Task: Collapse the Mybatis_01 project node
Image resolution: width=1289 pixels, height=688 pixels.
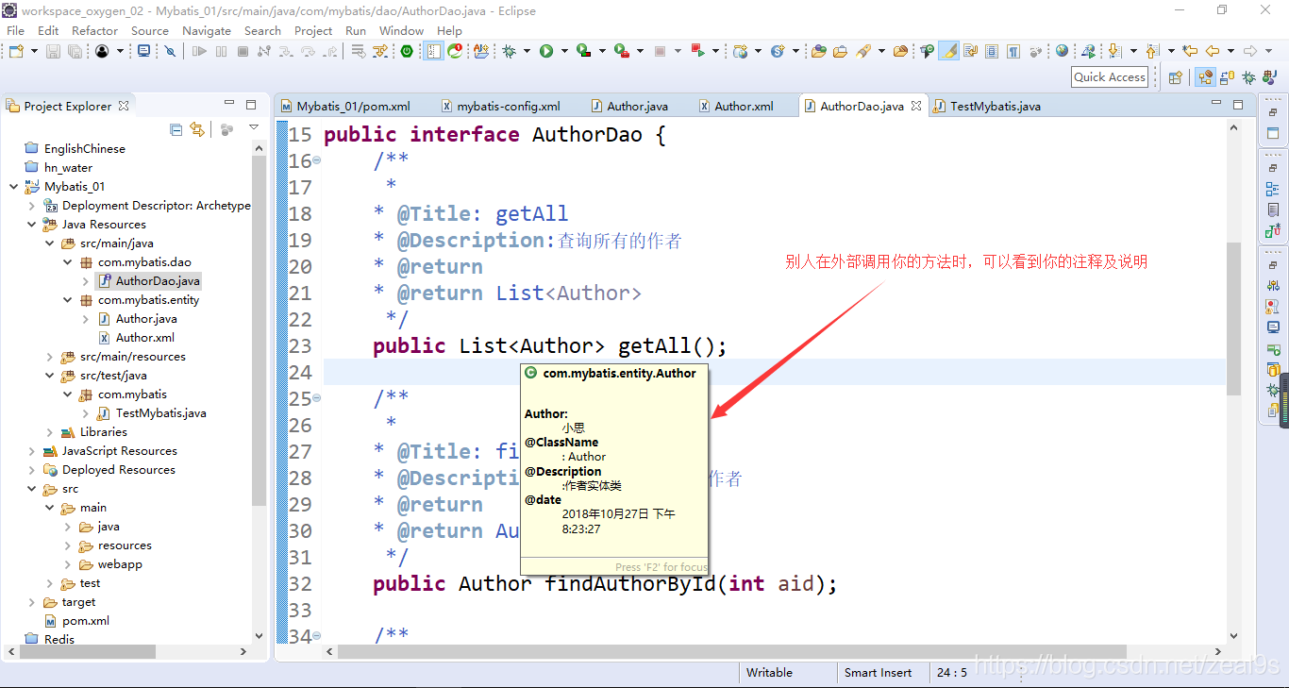Action: tap(14, 186)
